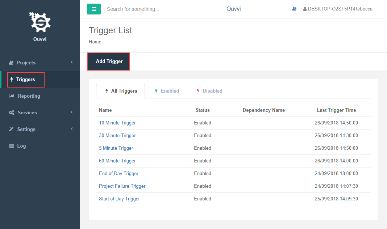Switch to the Disabled tab

(209, 91)
